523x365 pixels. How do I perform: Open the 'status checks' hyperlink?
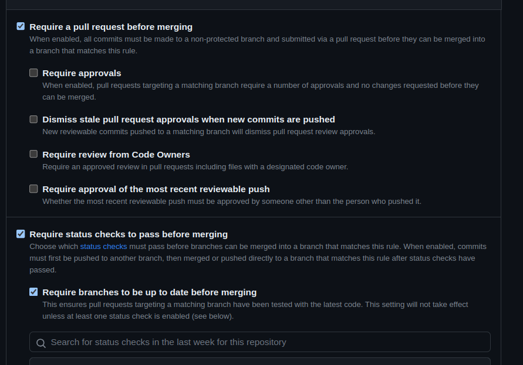click(103, 247)
